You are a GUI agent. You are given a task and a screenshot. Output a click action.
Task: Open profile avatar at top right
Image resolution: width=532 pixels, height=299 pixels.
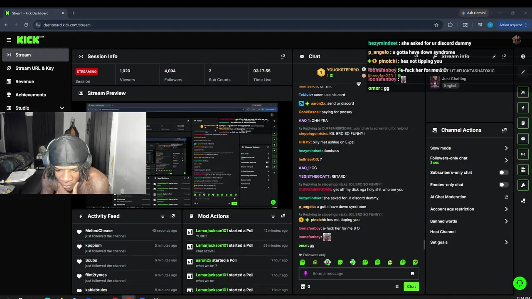[517, 40]
